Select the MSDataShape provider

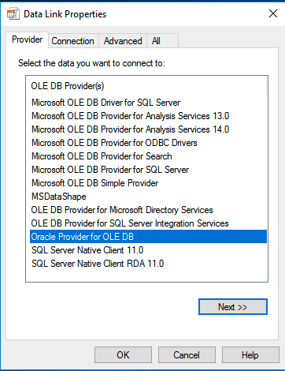[59, 197]
